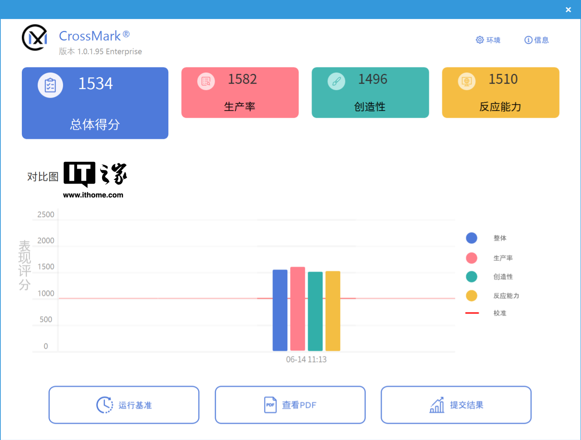Close the CrossMark window
Image resolution: width=581 pixels, height=440 pixels.
[568, 10]
